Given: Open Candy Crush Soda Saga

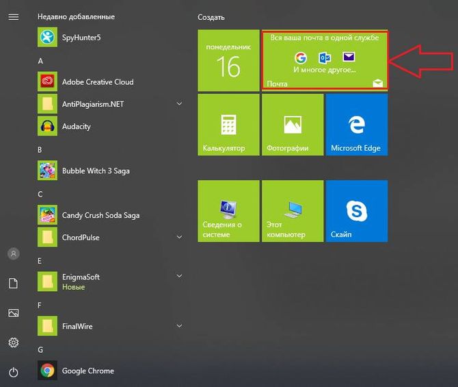Looking at the screenshot, I should click(x=100, y=215).
